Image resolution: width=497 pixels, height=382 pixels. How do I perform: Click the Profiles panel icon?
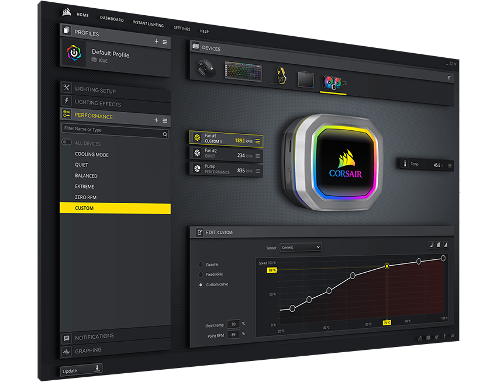pos(66,30)
